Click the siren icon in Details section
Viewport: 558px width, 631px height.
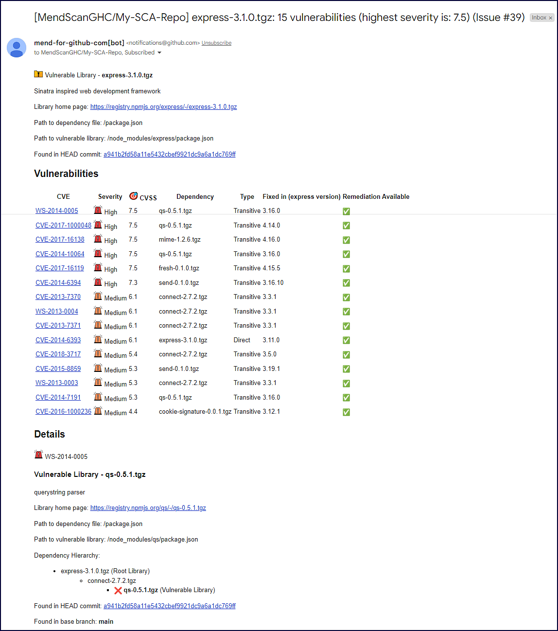(x=38, y=455)
